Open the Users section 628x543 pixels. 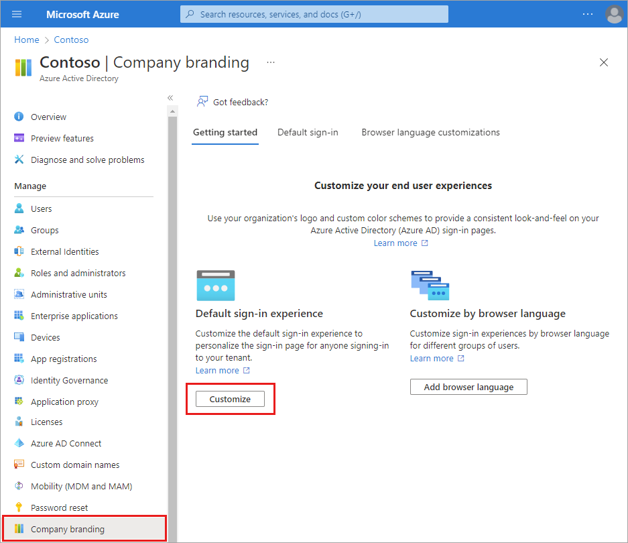(40, 208)
